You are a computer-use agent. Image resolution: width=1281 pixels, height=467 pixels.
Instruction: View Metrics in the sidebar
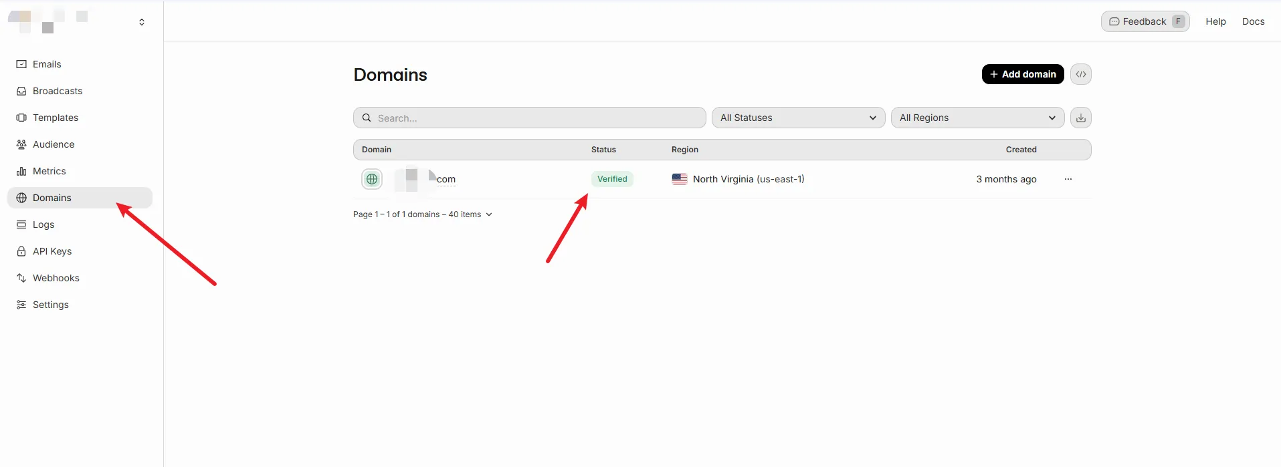coord(50,171)
